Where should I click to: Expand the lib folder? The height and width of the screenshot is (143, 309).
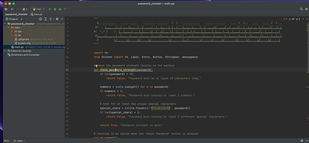pyautogui.click(x=12, y=35)
